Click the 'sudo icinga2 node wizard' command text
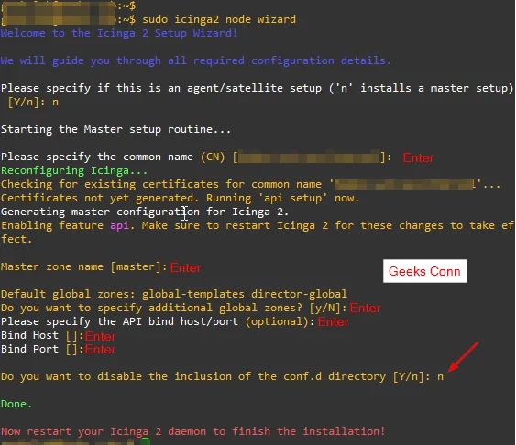 219,19
